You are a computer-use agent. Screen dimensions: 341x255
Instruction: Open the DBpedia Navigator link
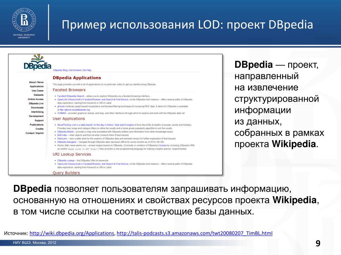tap(67, 142)
